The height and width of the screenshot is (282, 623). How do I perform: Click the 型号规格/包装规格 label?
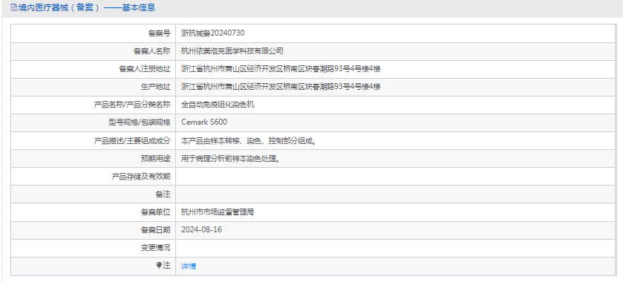[x=140, y=122]
